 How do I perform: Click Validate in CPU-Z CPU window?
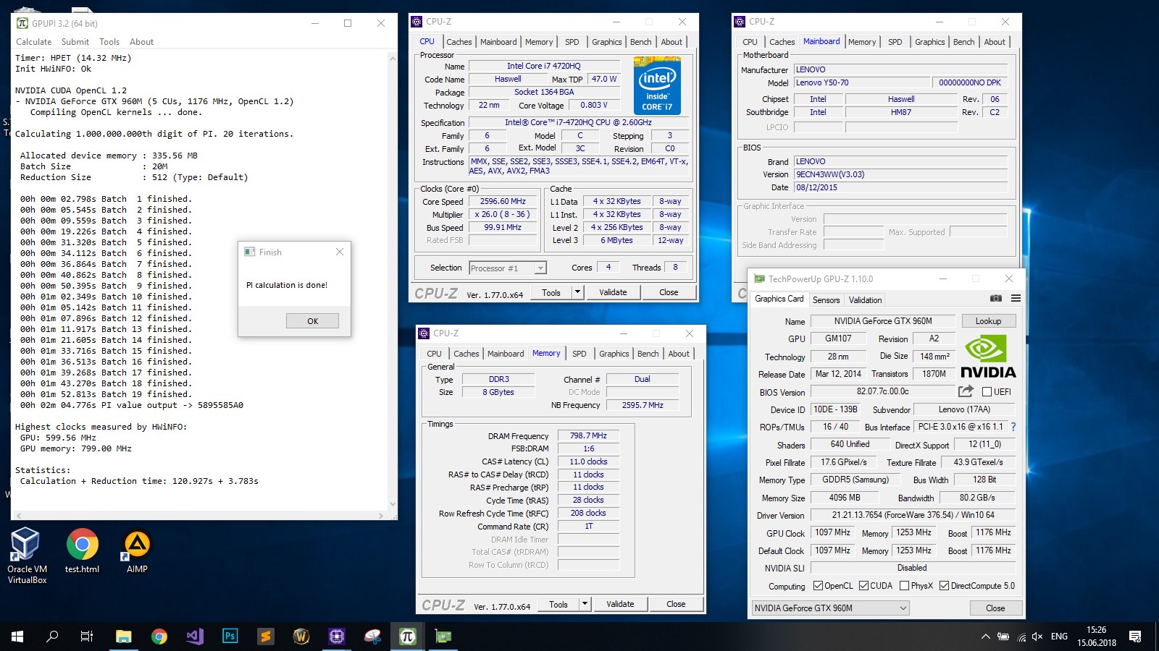[613, 292]
